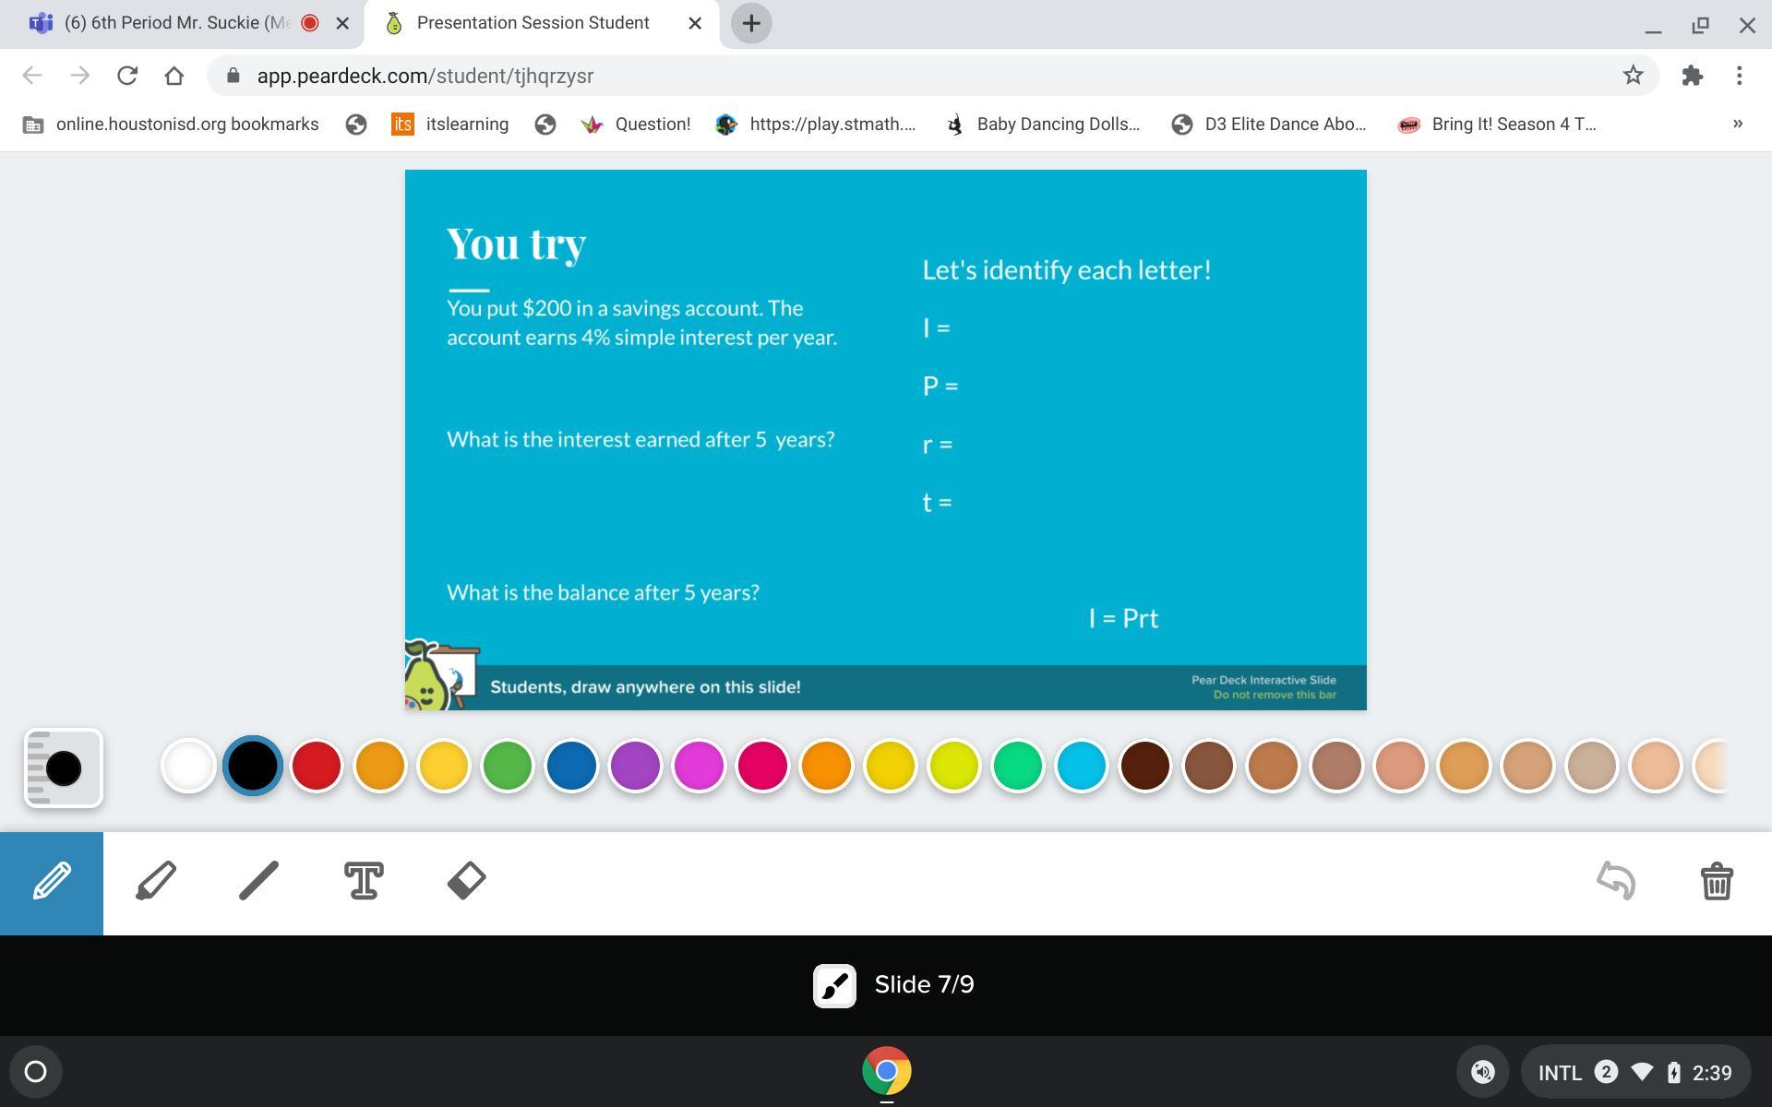Select the text tool
Screen dimensions: 1772x1107
[x=364, y=881]
